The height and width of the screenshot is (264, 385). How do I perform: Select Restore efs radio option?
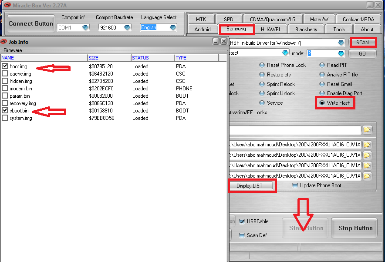(262, 75)
